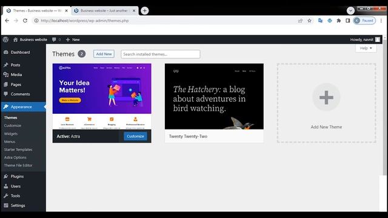Open the New content menu in the admin bar
This screenshot has height=218, width=388.
pyautogui.click(x=73, y=39)
